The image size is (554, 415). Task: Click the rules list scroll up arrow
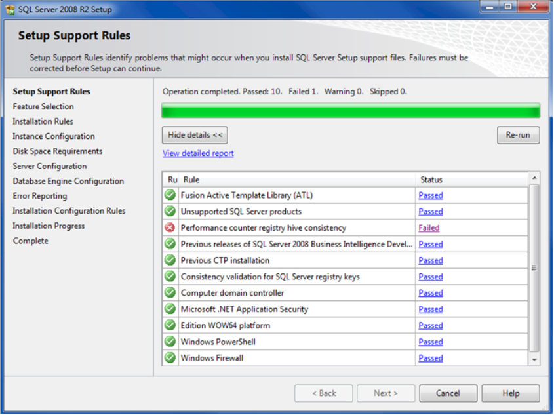coord(534,177)
